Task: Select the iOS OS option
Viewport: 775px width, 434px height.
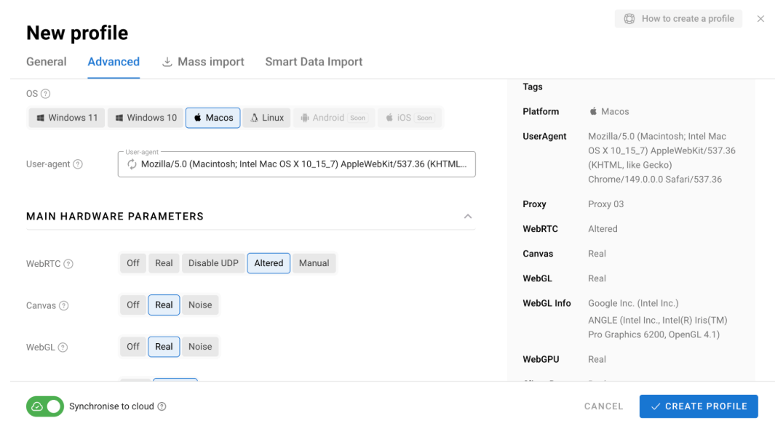Action: (x=410, y=118)
